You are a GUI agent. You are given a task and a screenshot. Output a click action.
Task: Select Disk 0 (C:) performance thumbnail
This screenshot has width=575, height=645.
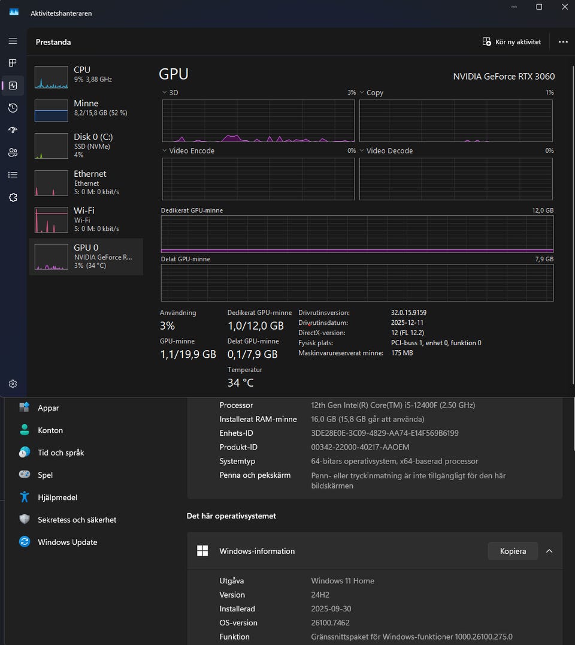pos(86,145)
